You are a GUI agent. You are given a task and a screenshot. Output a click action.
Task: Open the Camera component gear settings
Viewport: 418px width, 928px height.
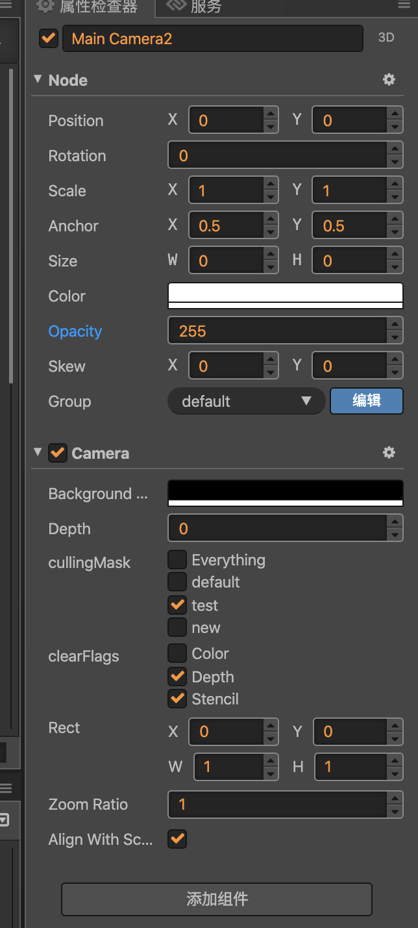click(389, 453)
